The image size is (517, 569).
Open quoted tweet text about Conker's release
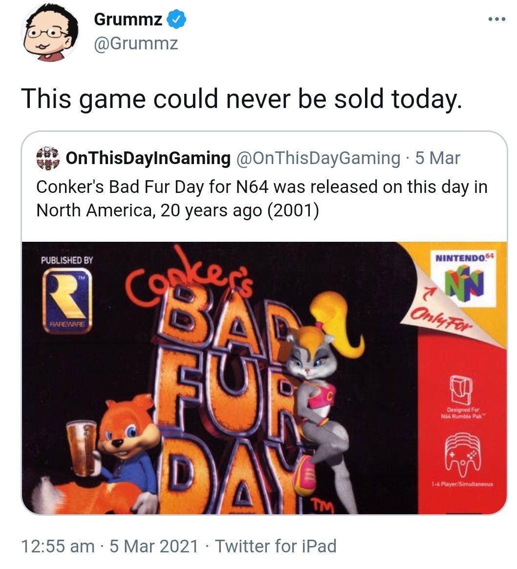tap(261, 198)
